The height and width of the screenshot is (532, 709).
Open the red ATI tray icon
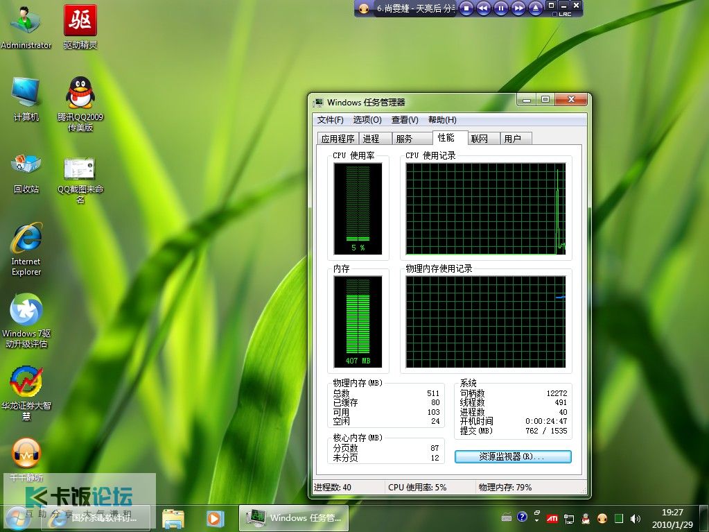(x=552, y=518)
